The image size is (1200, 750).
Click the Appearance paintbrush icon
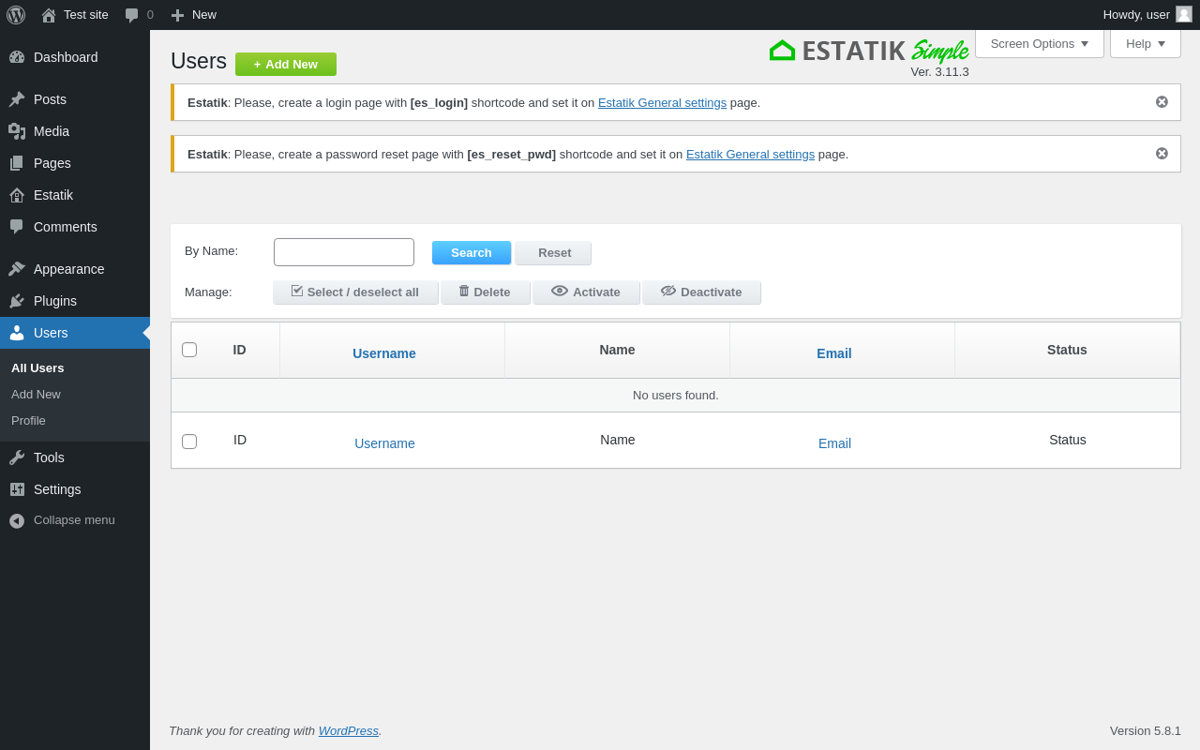point(17,269)
